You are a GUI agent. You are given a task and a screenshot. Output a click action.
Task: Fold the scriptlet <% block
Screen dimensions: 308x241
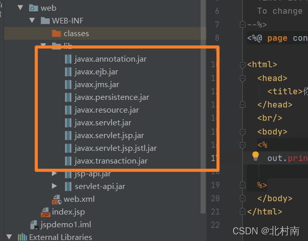[x=243, y=145]
